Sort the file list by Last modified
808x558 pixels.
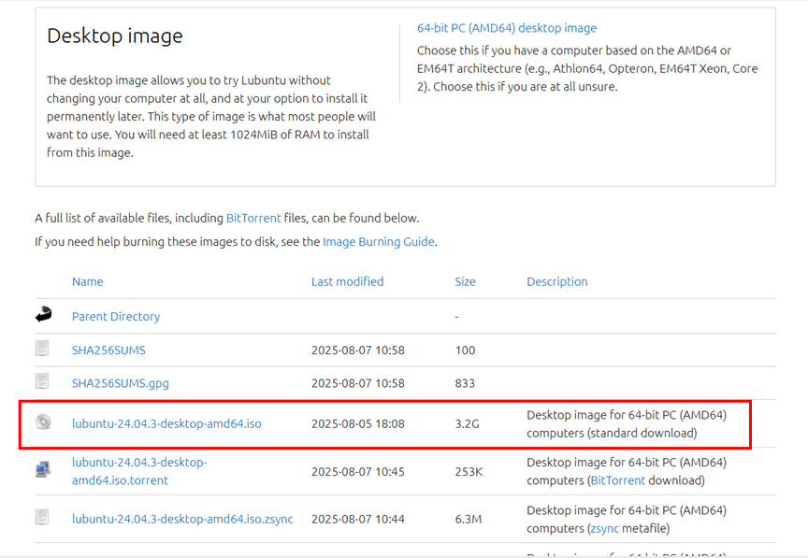tap(347, 282)
